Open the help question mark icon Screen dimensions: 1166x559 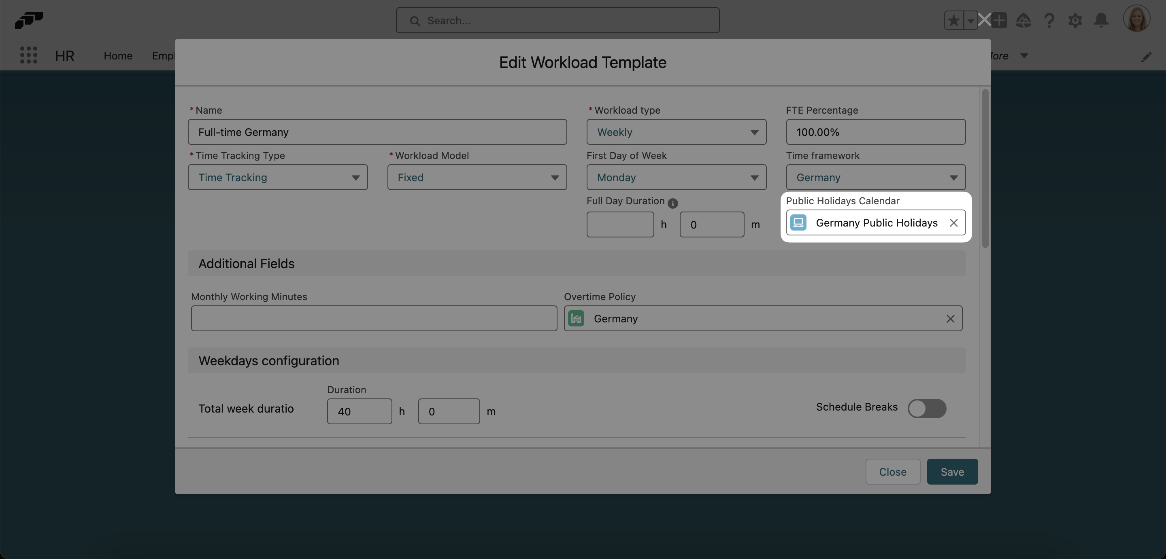coord(1049,20)
